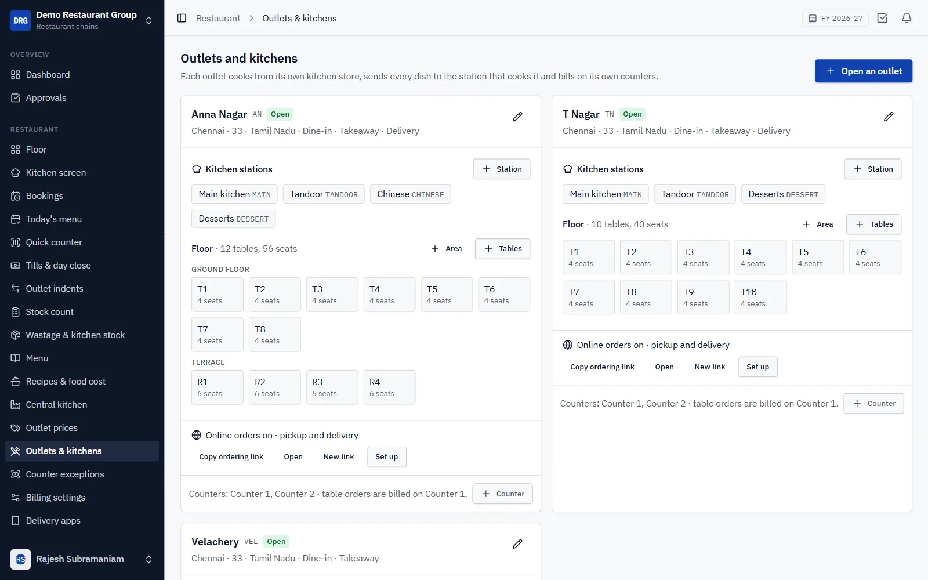Image resolution: width=928 pixels, height=580 pixels.
Task: Click the Restaurant breadcrumb link
Action: (218, 18)
